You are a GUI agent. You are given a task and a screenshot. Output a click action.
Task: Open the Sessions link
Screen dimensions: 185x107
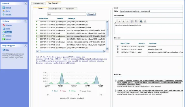8,35
